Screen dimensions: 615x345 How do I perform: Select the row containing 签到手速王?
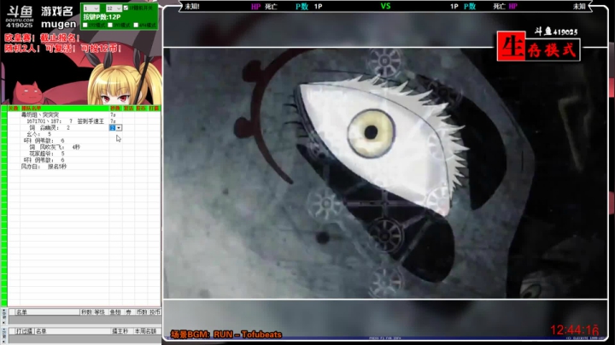65,121
